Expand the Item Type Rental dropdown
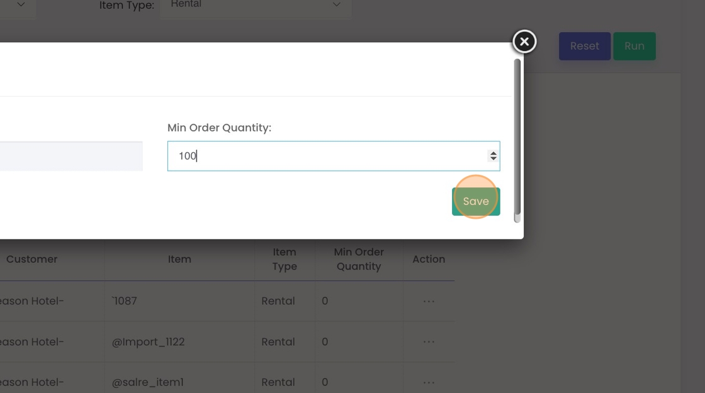 (256, 6)
